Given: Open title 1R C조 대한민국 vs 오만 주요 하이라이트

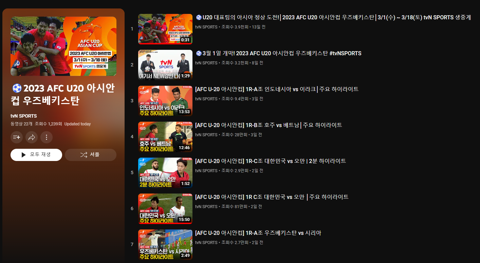Looking at the screenshot, I should pyautogui.click(x=272, y=197).
